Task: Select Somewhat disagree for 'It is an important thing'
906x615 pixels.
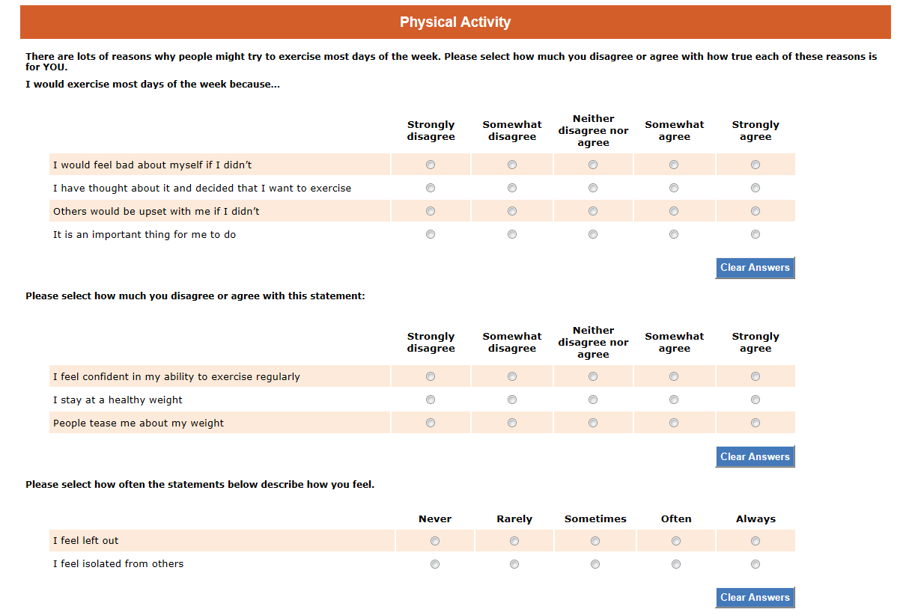Action: [x=512, y=234]
